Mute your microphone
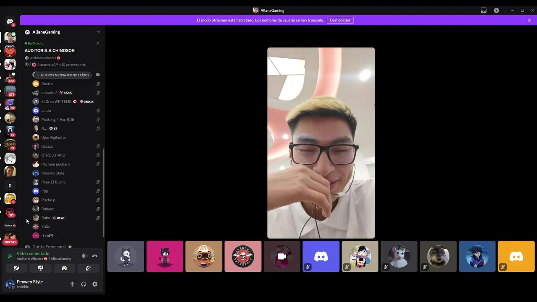The height and width of the screenshot is (302, 537). point(72,284)
